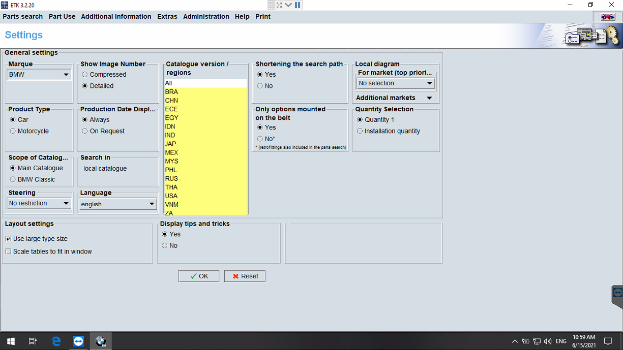Open the volume control in the tray
Viewport: 623px width, 350px height.
[x=548, y=341]
